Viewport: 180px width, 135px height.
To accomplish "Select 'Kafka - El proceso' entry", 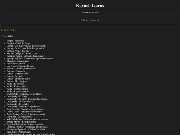I will (15, 84).
